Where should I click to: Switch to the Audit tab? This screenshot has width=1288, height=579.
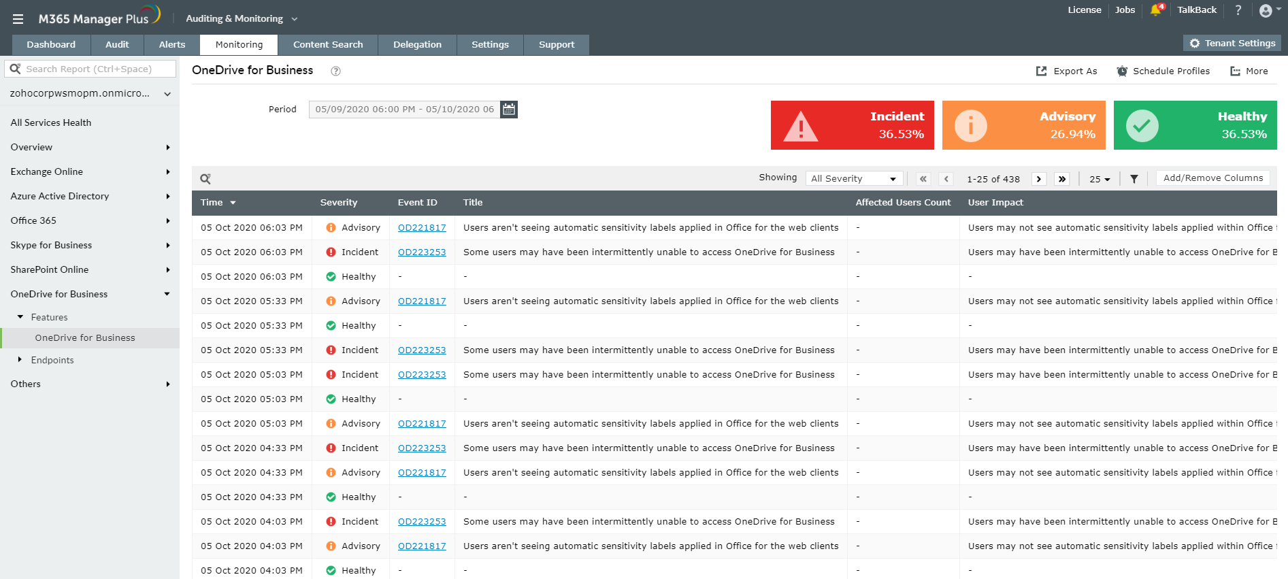point(117,45)
